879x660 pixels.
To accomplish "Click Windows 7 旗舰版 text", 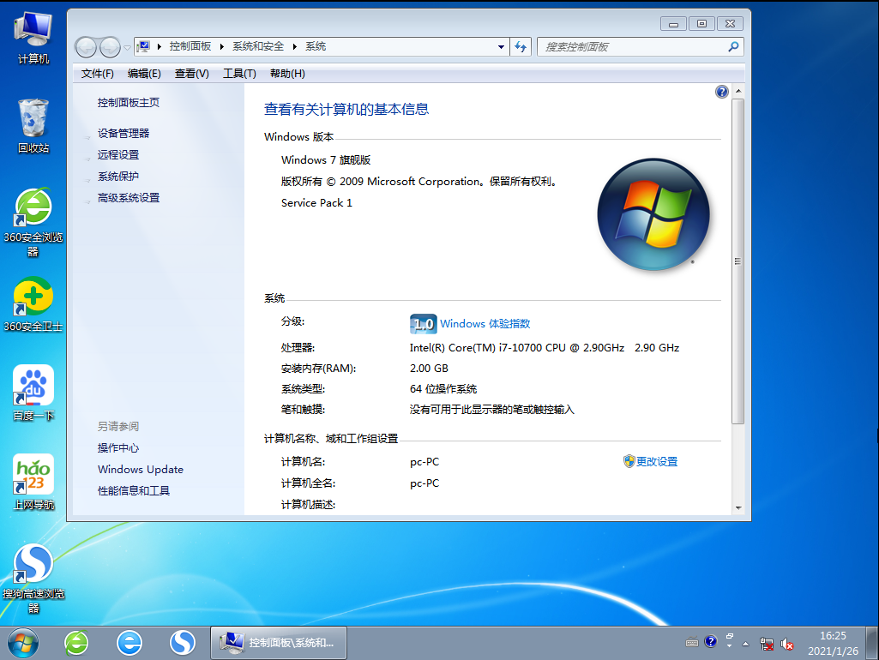I will pyautogui.click(x=326, y=159).
